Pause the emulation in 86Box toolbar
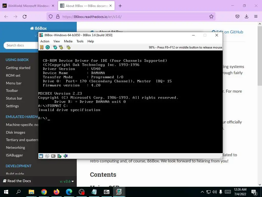Viewport: 262px width, 197px height. pyautogui.click(x=42, y=47)
